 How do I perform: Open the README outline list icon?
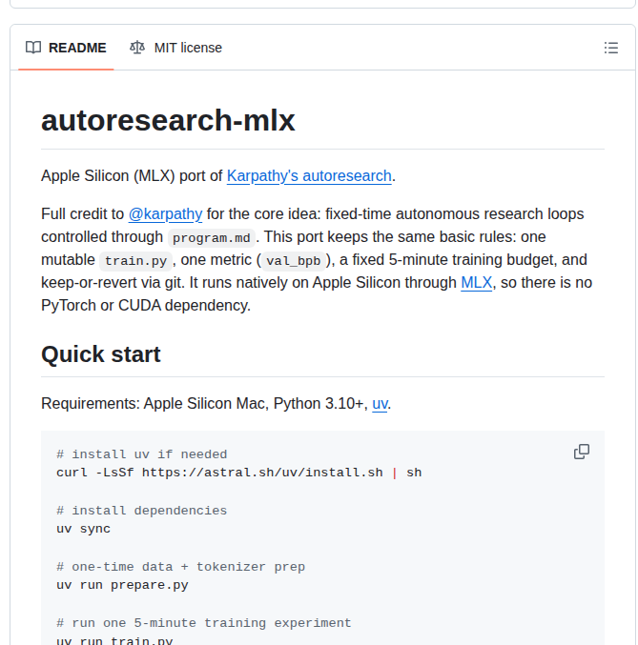coord(610,48)
